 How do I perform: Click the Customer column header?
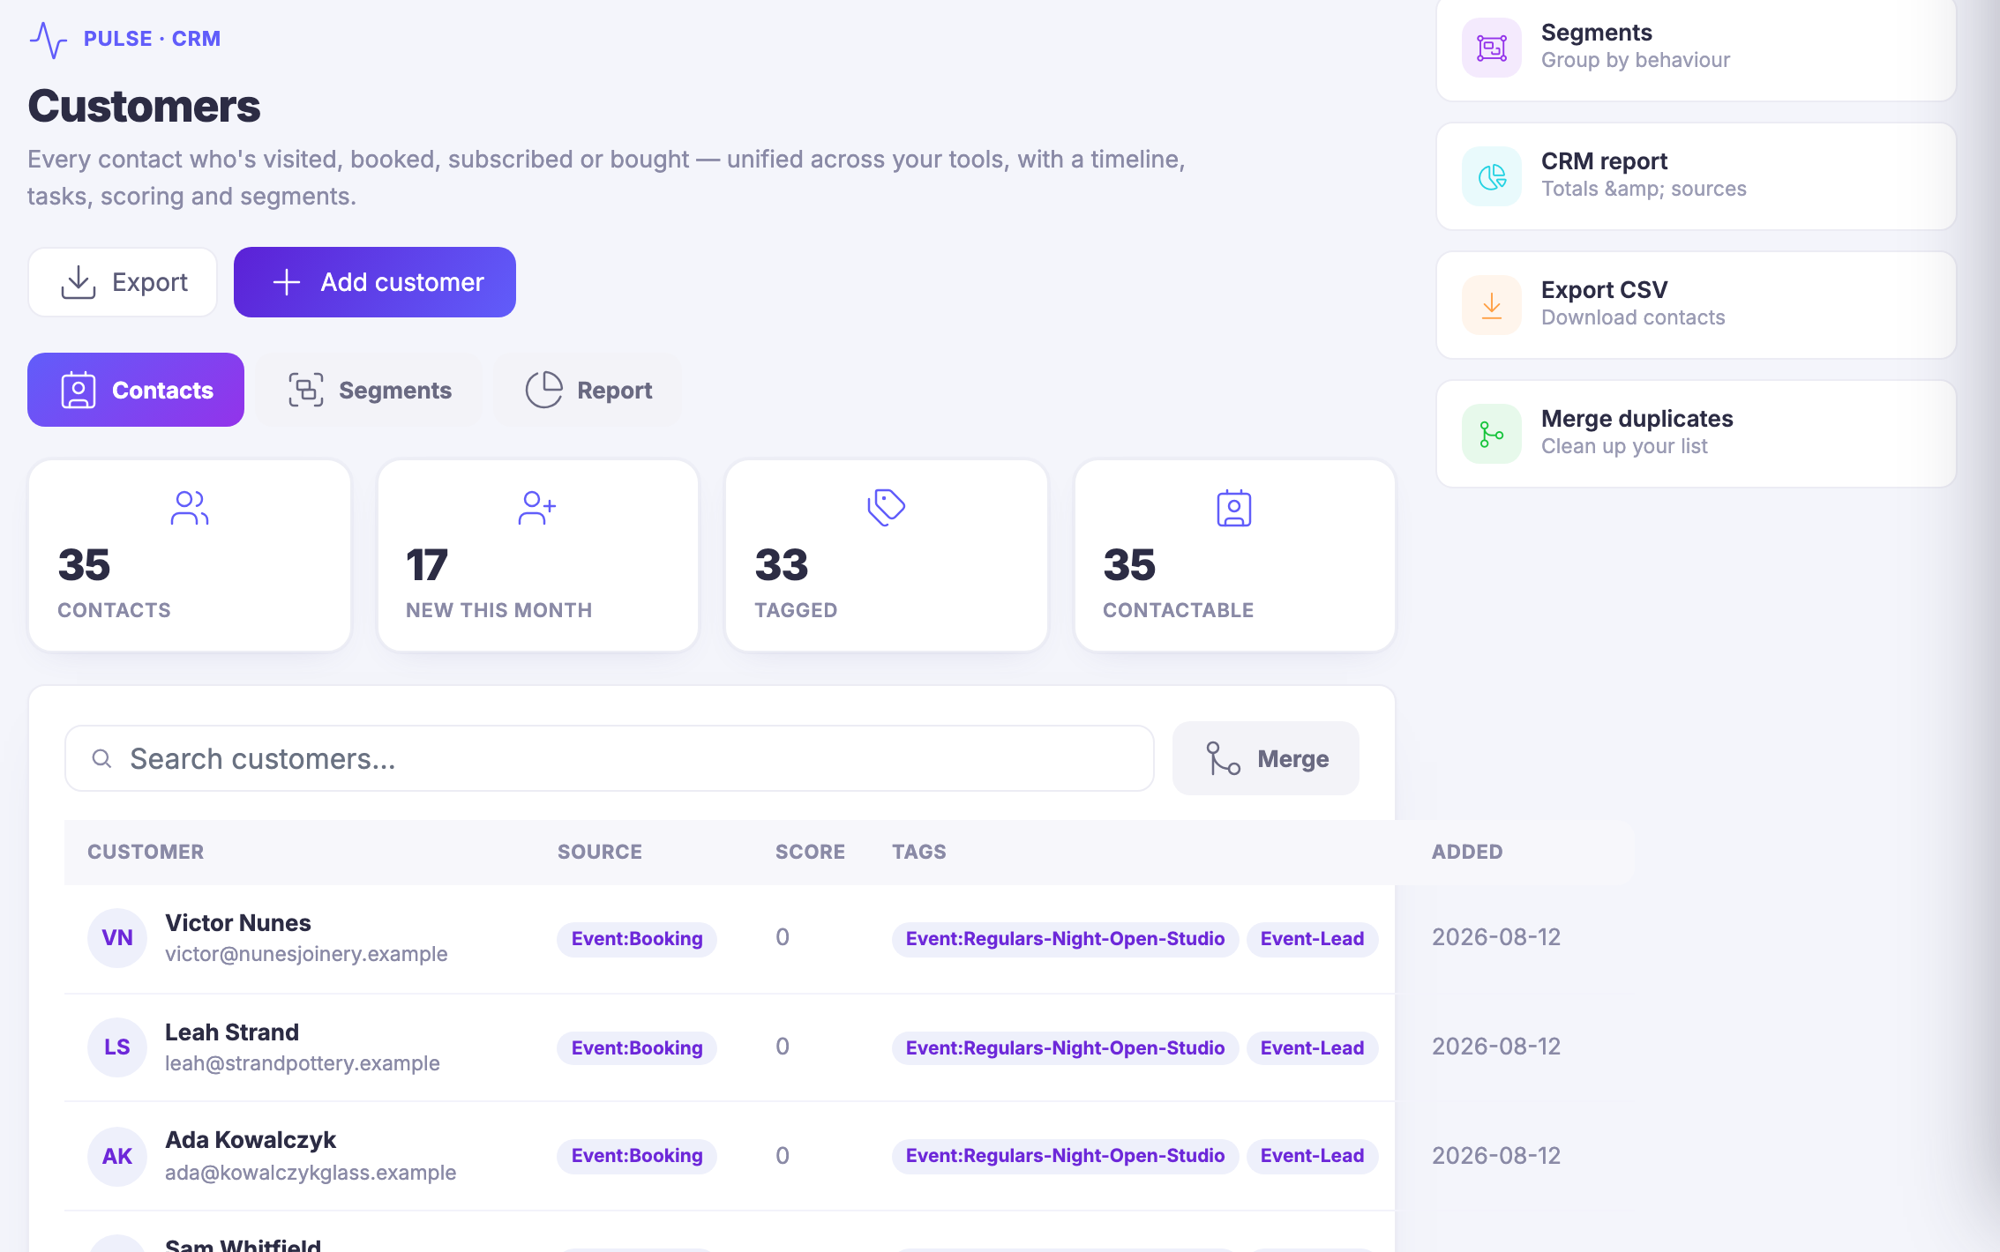[x=146, y=852]
